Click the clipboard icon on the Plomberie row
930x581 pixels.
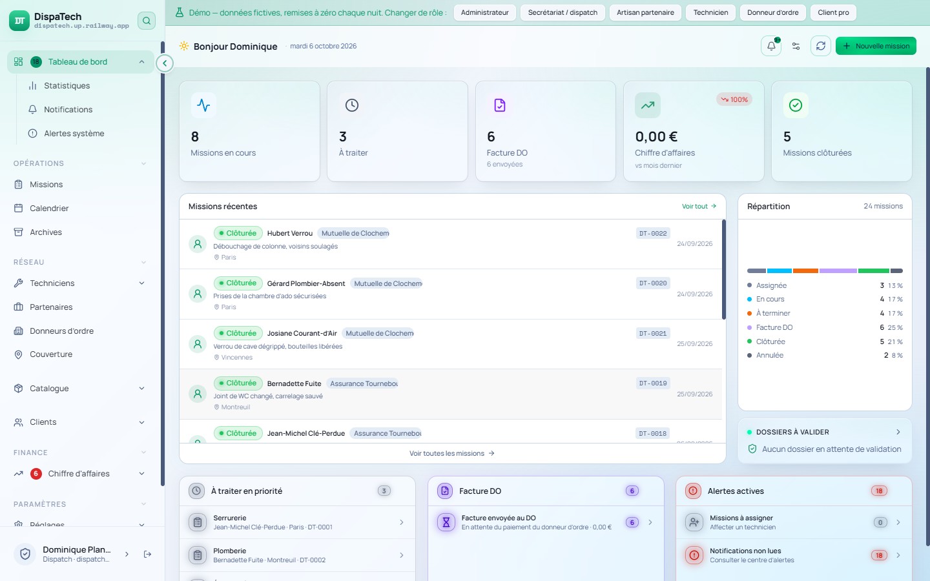point(198,555)
